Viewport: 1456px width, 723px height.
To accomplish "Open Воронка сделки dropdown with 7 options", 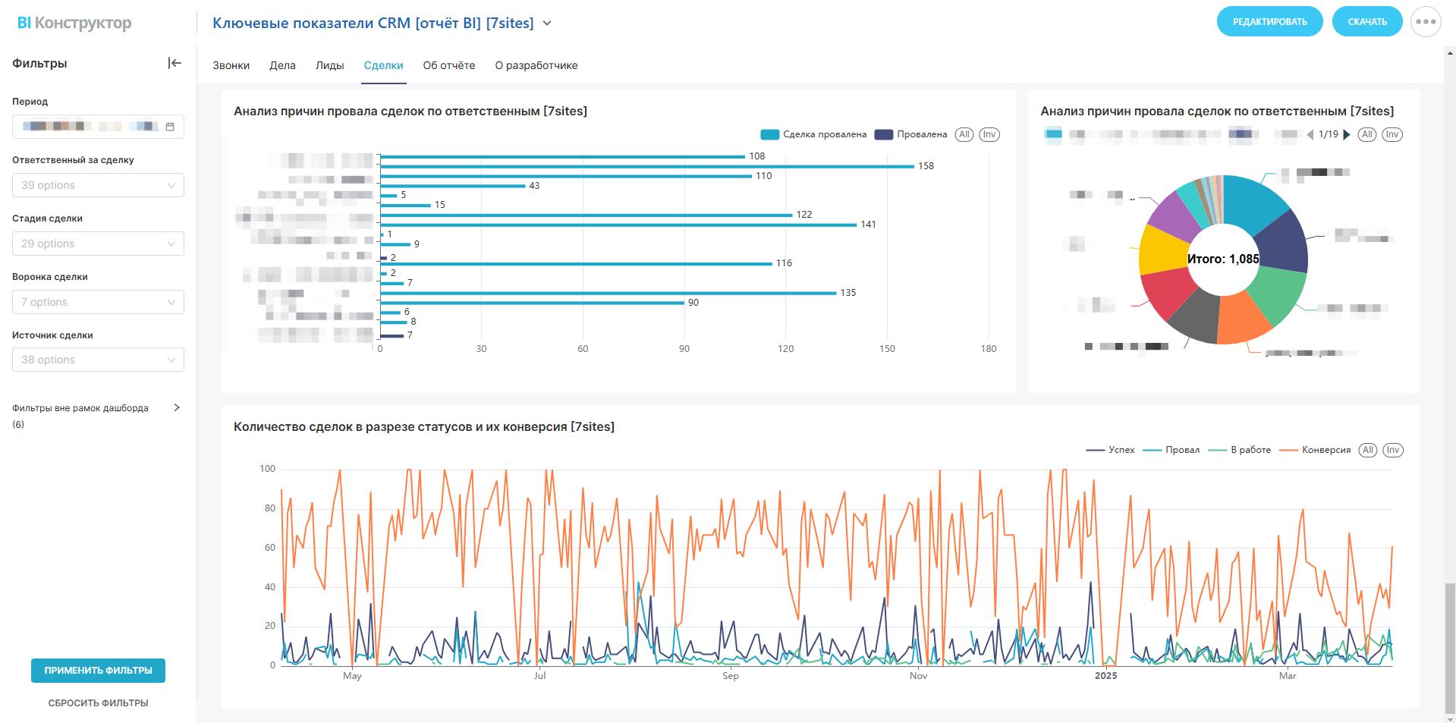I will click(x=98, y=302).
